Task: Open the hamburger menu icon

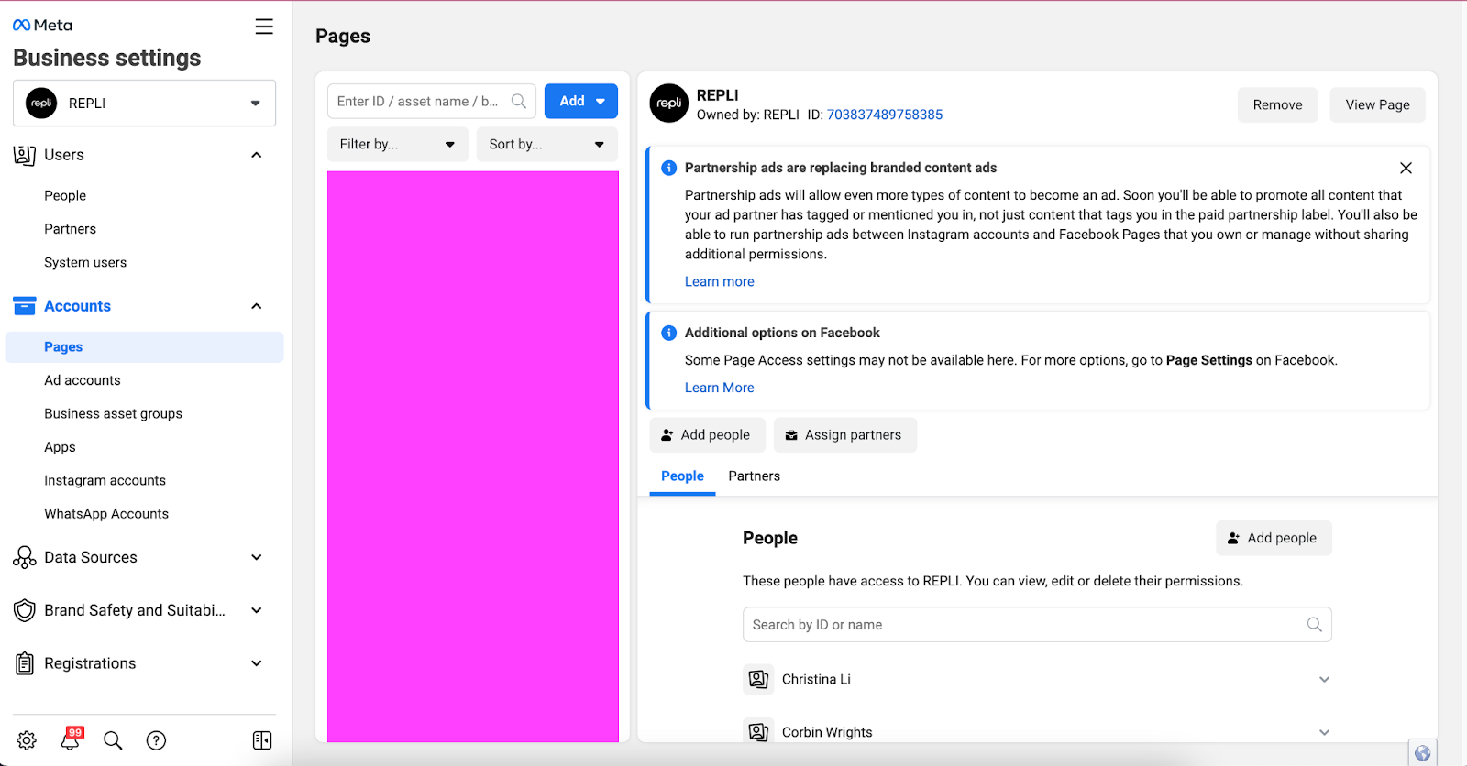Action: (264, 27)
